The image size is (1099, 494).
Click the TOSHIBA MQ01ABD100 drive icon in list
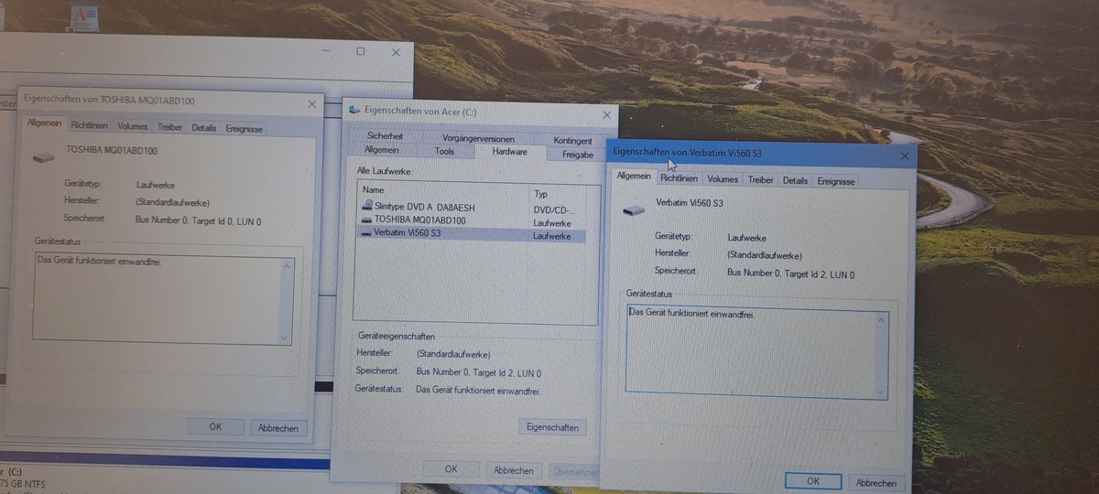pyautogui.click(x=367, y=220)
